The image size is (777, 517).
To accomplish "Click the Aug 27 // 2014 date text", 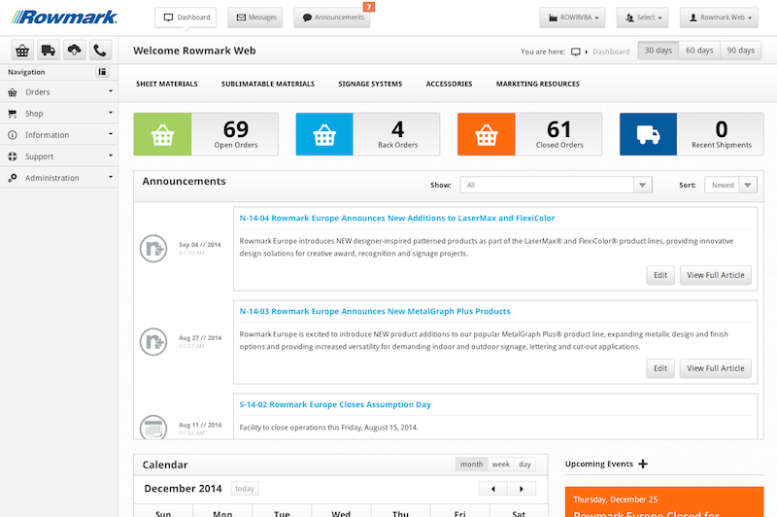I will (x=200, y=338).
